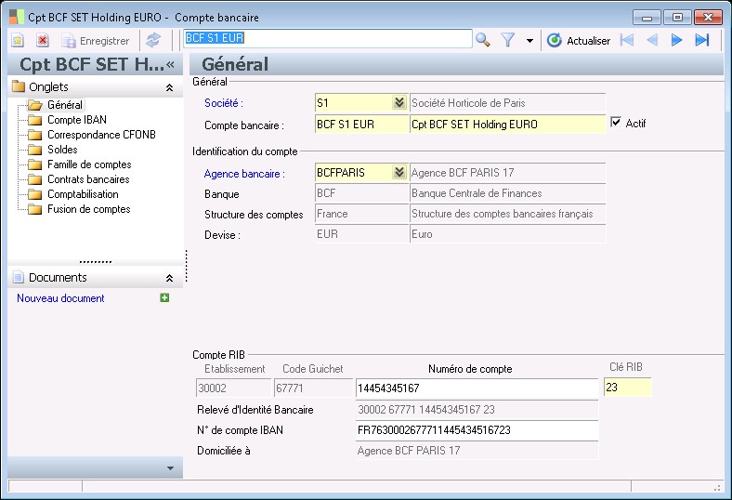Click green plus icon beside Nouveau document
The width and height of the screenshot is (732, 500).
pyautogui.click(x=164, y=298)
